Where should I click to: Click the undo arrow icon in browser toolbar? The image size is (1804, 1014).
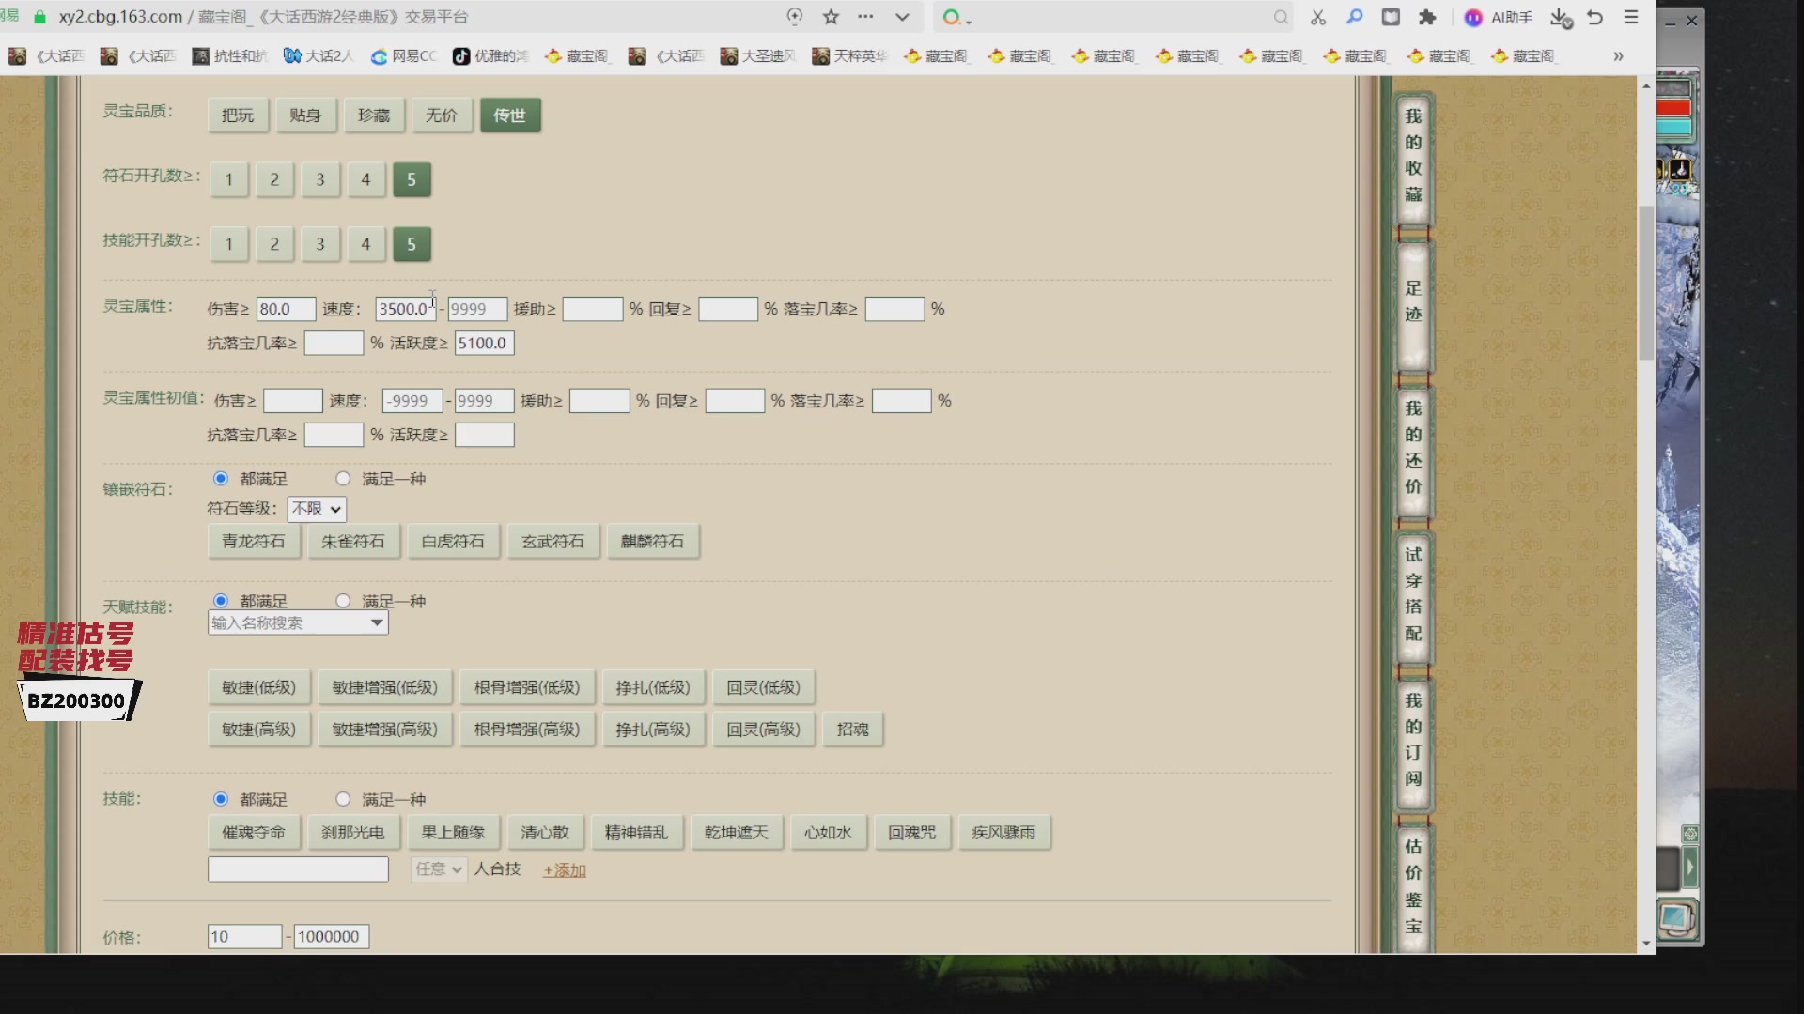[1595, 17]
